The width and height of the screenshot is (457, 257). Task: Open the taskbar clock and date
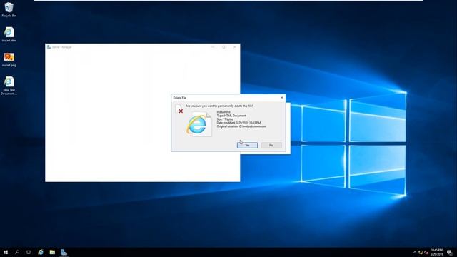(x=436, y=252)
